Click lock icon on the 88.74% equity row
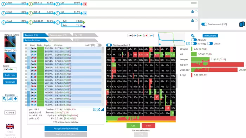Screen dimensions: 246x138 click(26, 58)
